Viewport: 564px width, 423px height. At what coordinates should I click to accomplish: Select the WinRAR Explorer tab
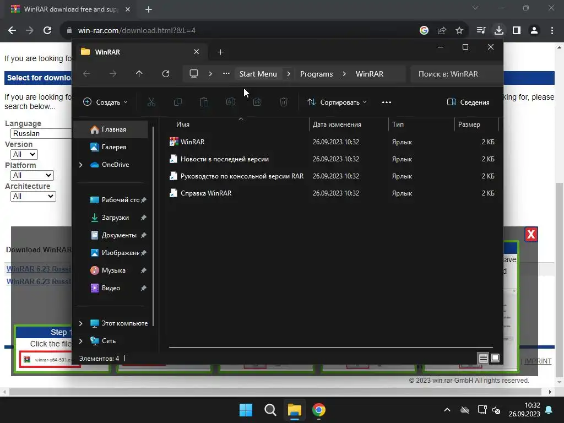(x=140, y=52)
